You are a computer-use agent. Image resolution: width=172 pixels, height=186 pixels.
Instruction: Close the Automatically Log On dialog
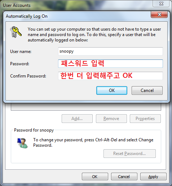tap(159, 14)
